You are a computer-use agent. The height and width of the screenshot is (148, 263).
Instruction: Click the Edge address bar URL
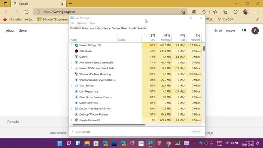click(x=59, y=12)
